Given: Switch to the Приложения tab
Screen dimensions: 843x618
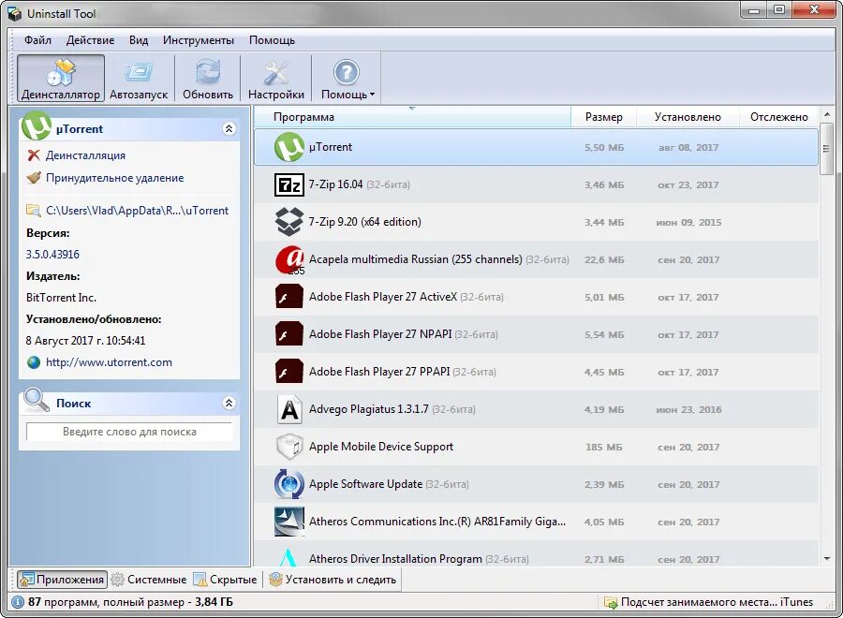Looking at the screenshot, I should (63, 580).
